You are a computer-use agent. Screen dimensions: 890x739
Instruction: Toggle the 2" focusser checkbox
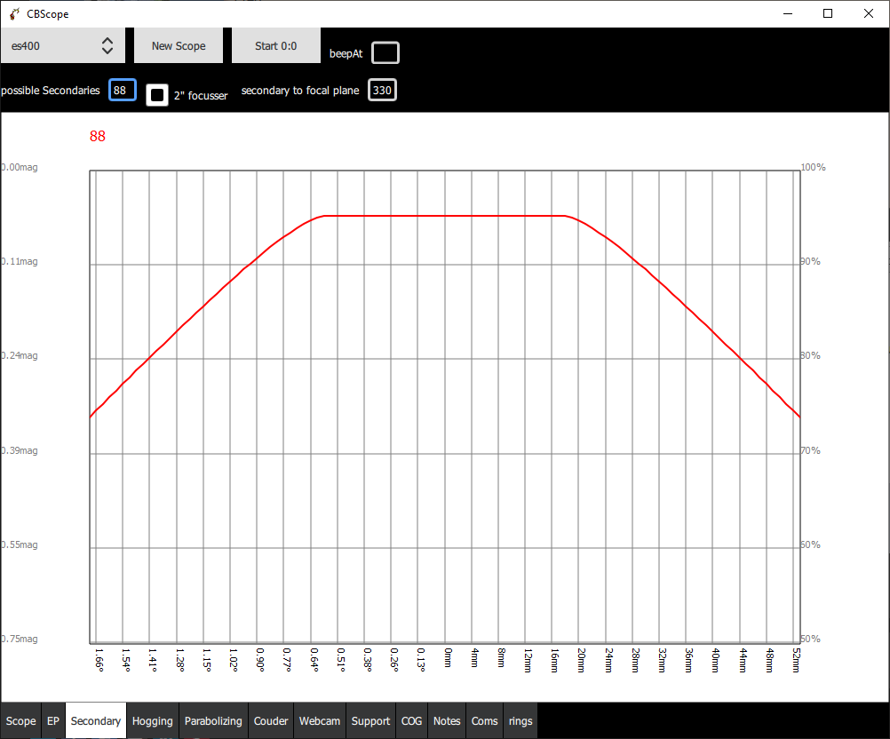[x=157, y=95]
